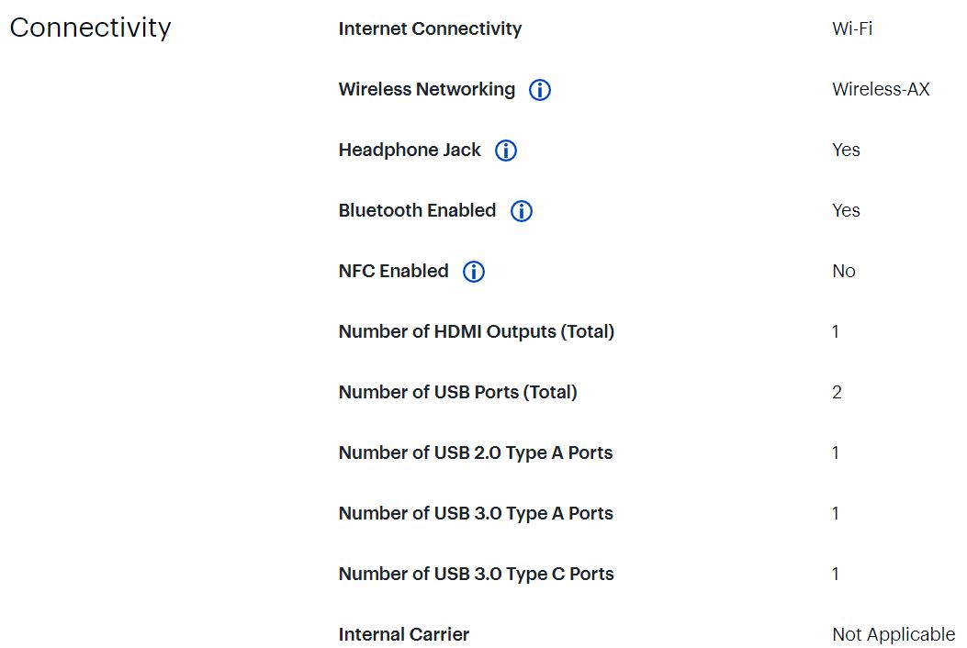
Task: Select the Headphone Jack label text
Action: click(410, 150)
